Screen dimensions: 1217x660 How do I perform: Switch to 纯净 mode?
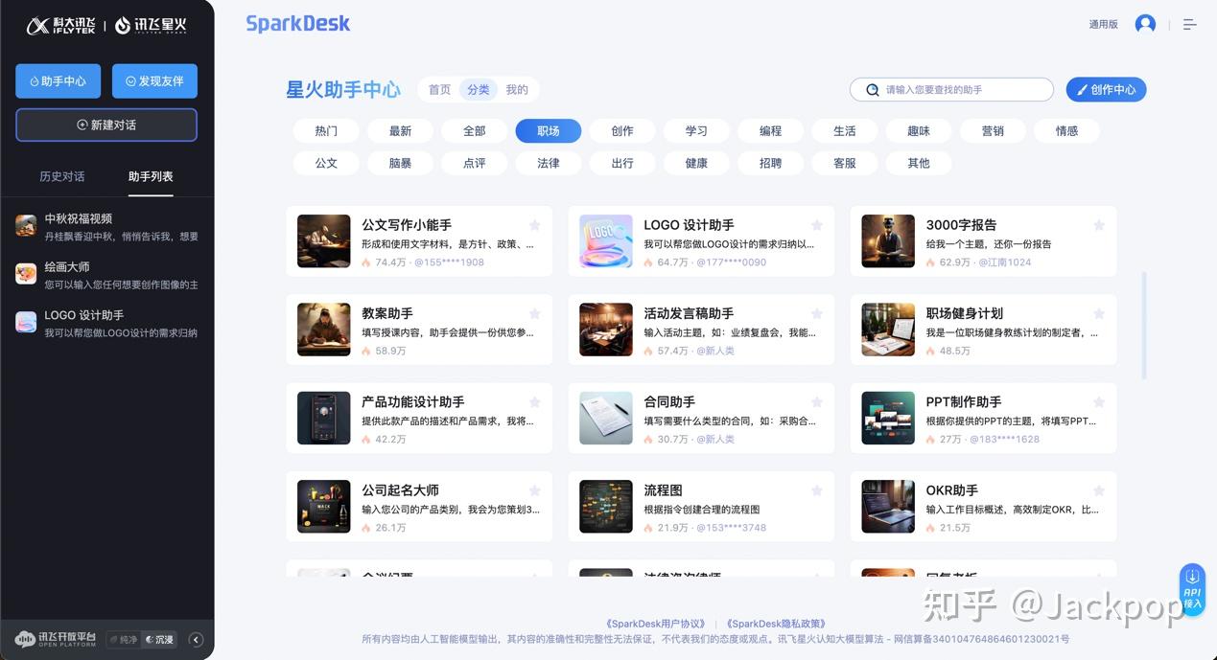pos(123,640)
